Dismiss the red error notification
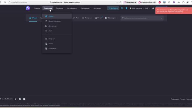The height and width of the screenshot is (108, 192). (174, 11)
